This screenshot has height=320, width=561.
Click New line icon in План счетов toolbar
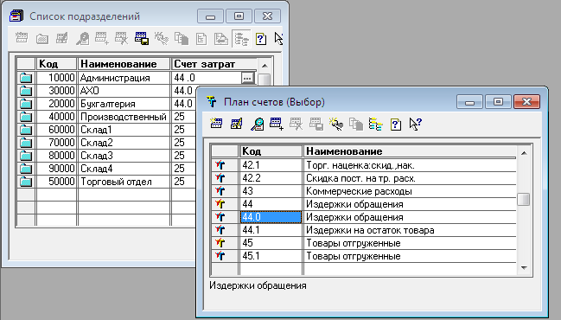(216, 124)
